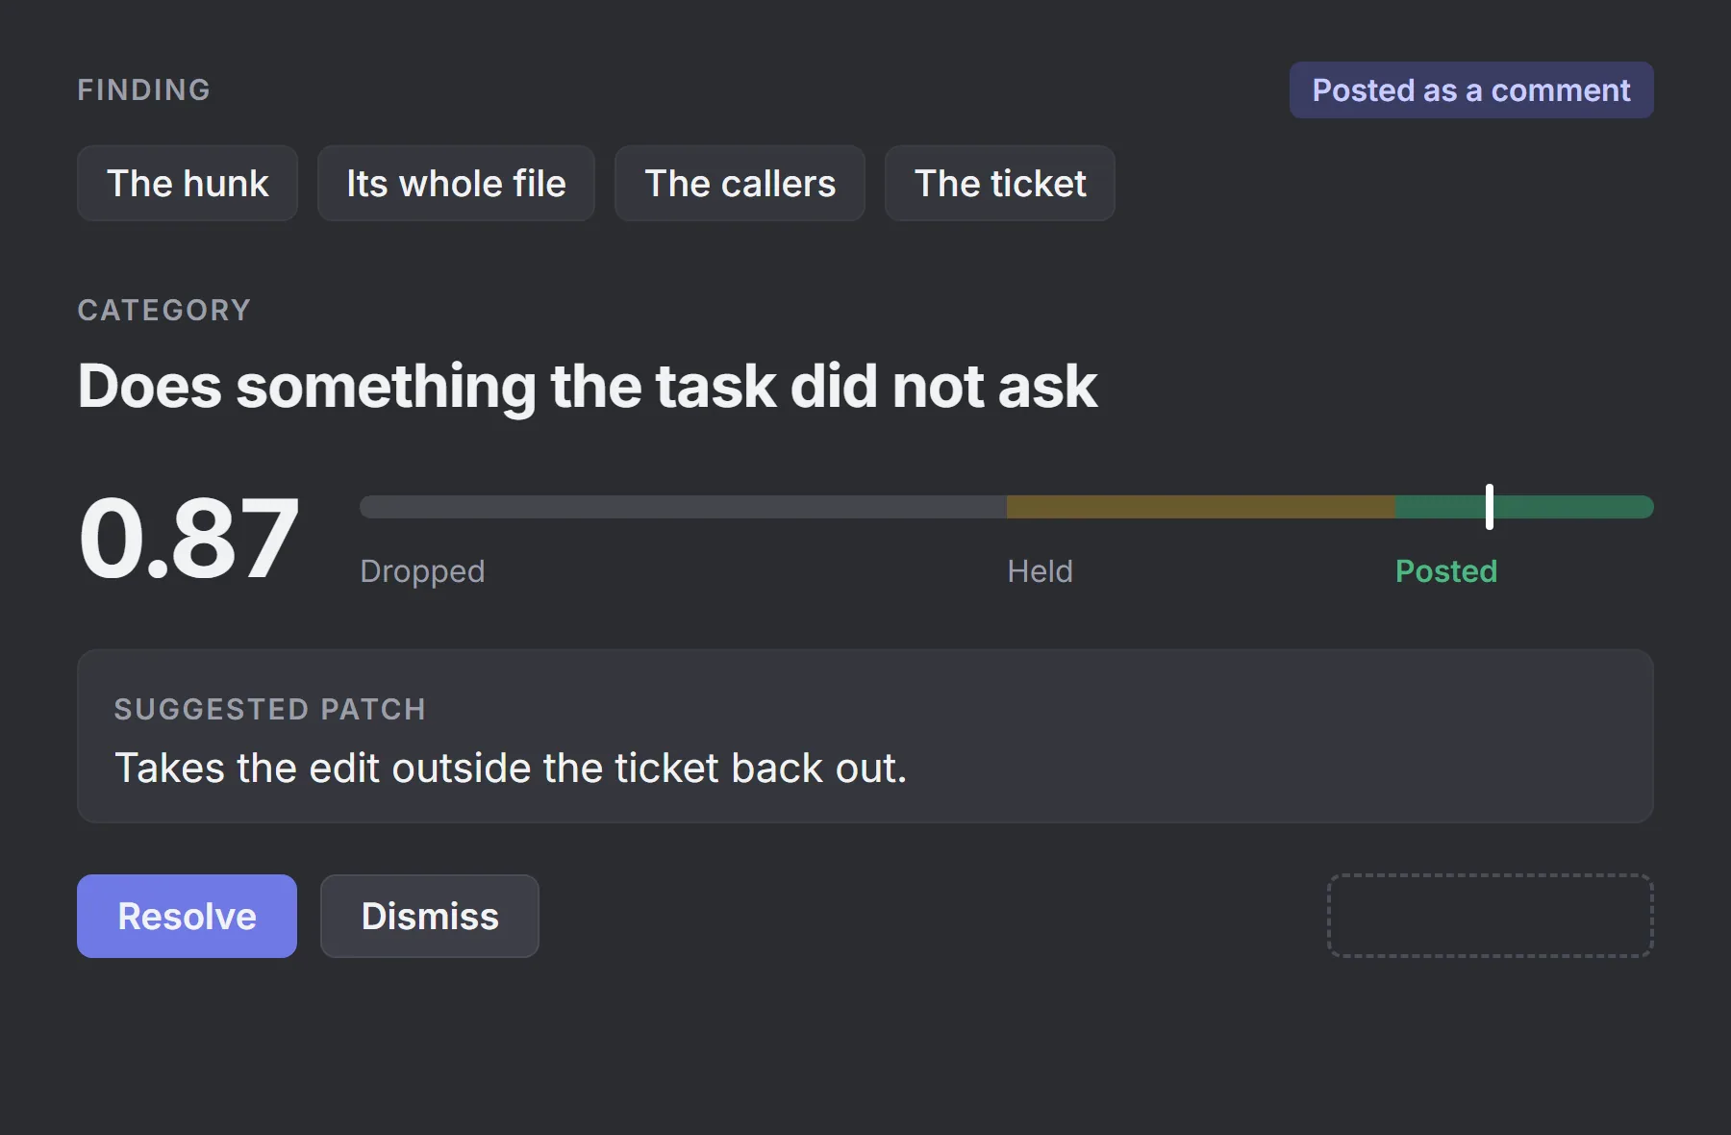Click the 'Held' threshold label

[x=1040, y=571]
